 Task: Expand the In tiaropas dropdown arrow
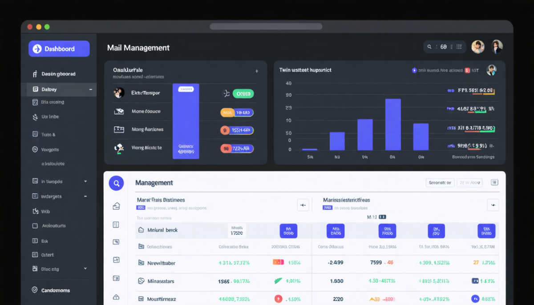point(85,181)
